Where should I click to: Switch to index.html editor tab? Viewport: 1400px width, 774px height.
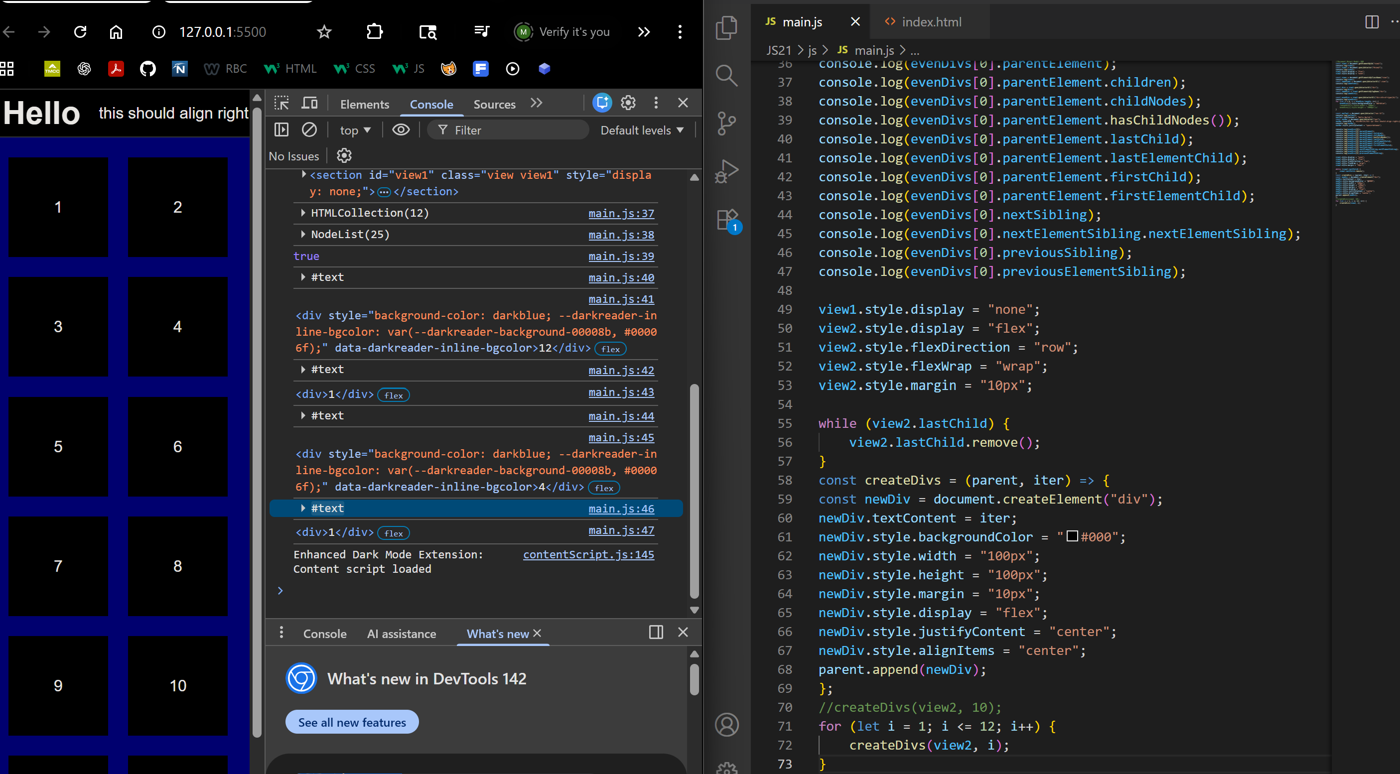coord(931,22)
